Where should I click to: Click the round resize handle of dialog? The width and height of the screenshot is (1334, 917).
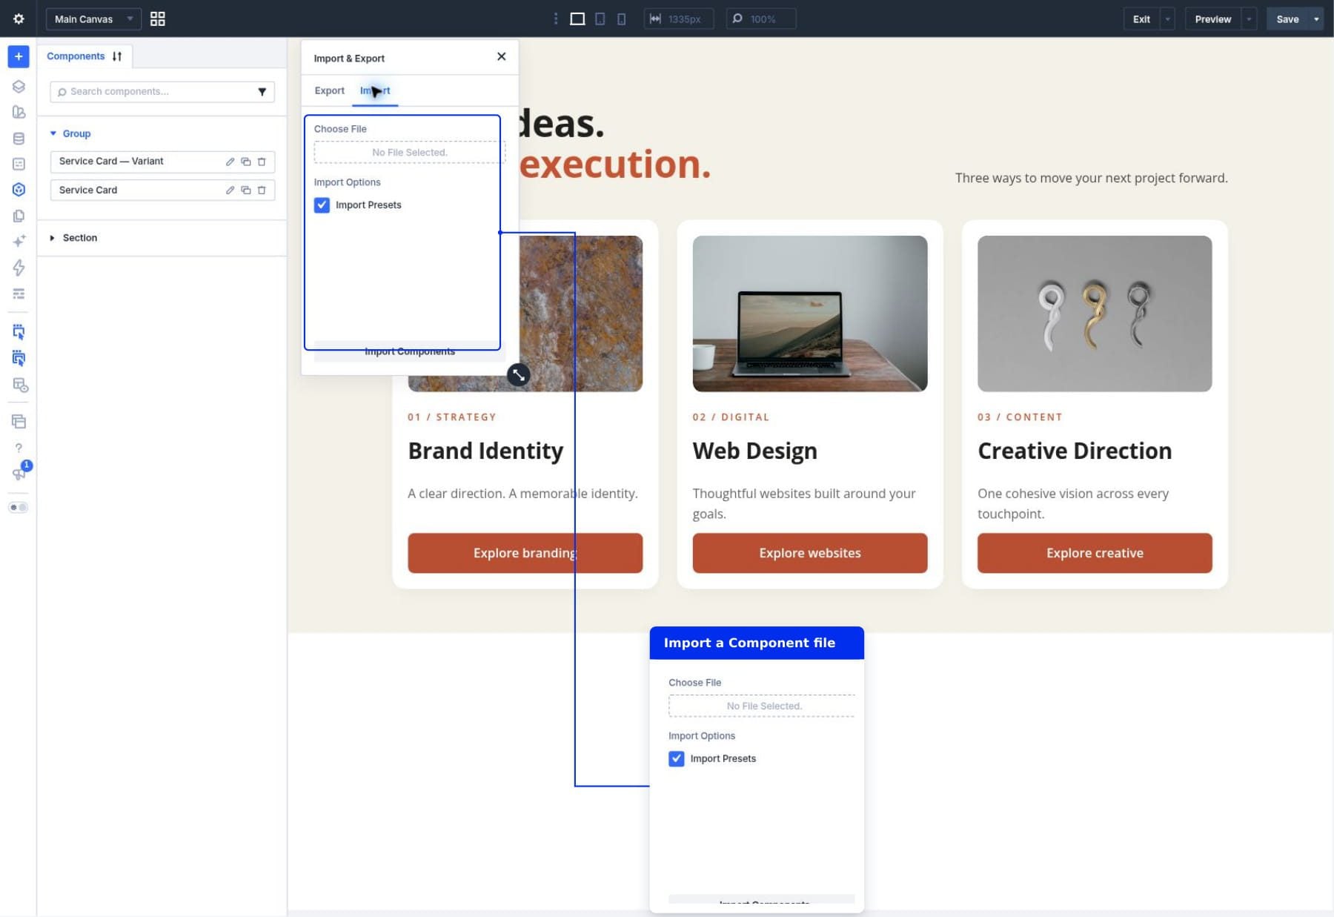coord(518,375)
